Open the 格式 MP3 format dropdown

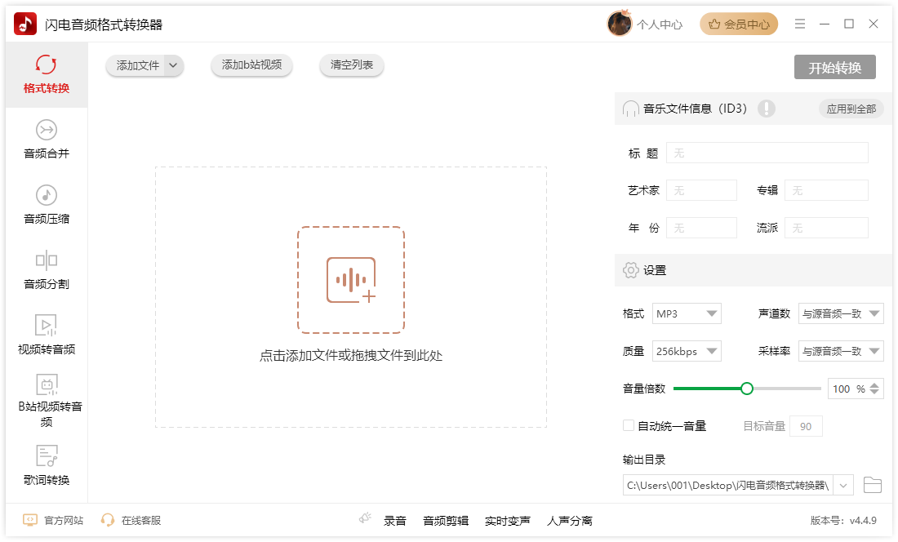[x=687, y=313]
